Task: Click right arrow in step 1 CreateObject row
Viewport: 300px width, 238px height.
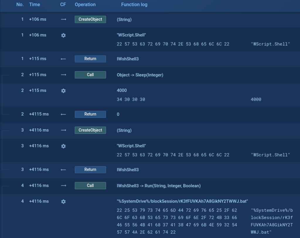Action: click(63, 19)
